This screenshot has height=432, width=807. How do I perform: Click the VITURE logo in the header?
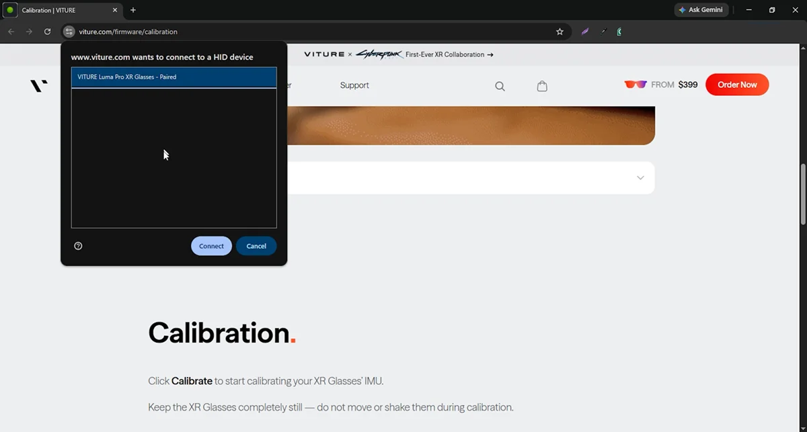click(x=39, y=85)
